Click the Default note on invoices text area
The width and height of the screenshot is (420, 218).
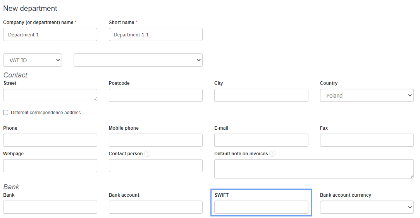click(314, 169)
